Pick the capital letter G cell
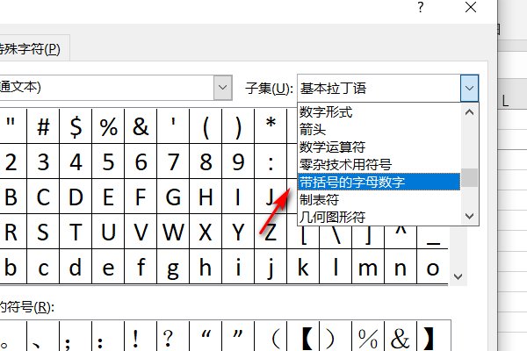527x351 pixels. point(173,197)
